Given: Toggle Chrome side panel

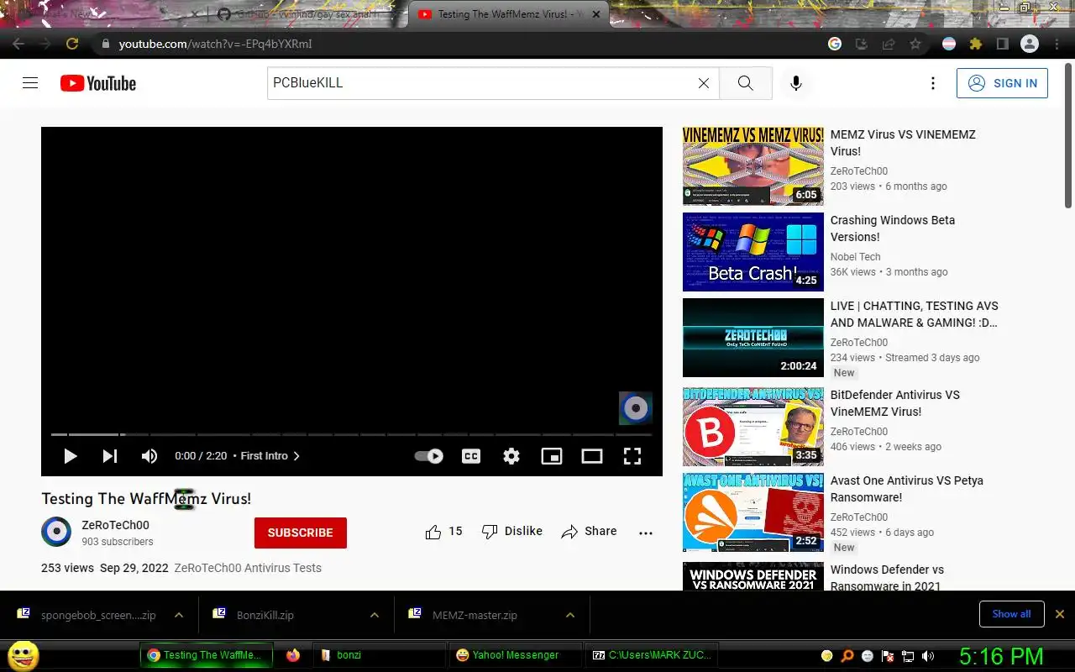Looking at the screenshot, I should point(1003,44).
